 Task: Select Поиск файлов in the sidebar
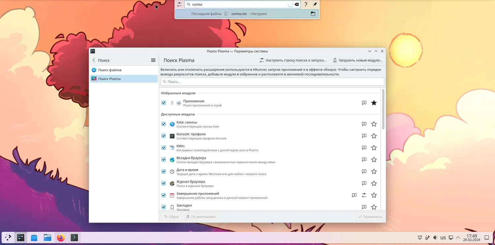(x=124, y=70)
